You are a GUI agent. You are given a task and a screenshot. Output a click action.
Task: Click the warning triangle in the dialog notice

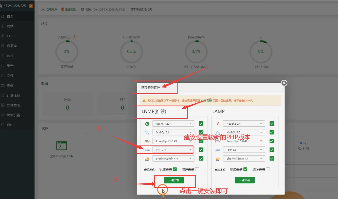coord(144,101)
